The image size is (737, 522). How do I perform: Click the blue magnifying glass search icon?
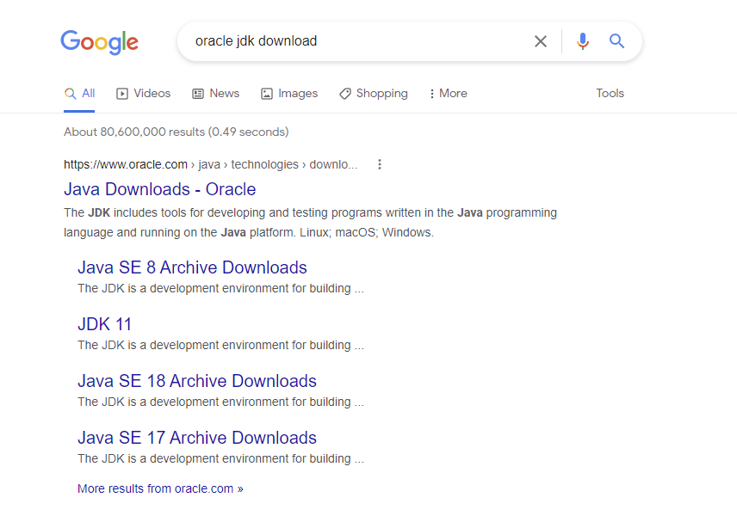tap(616, 41)
